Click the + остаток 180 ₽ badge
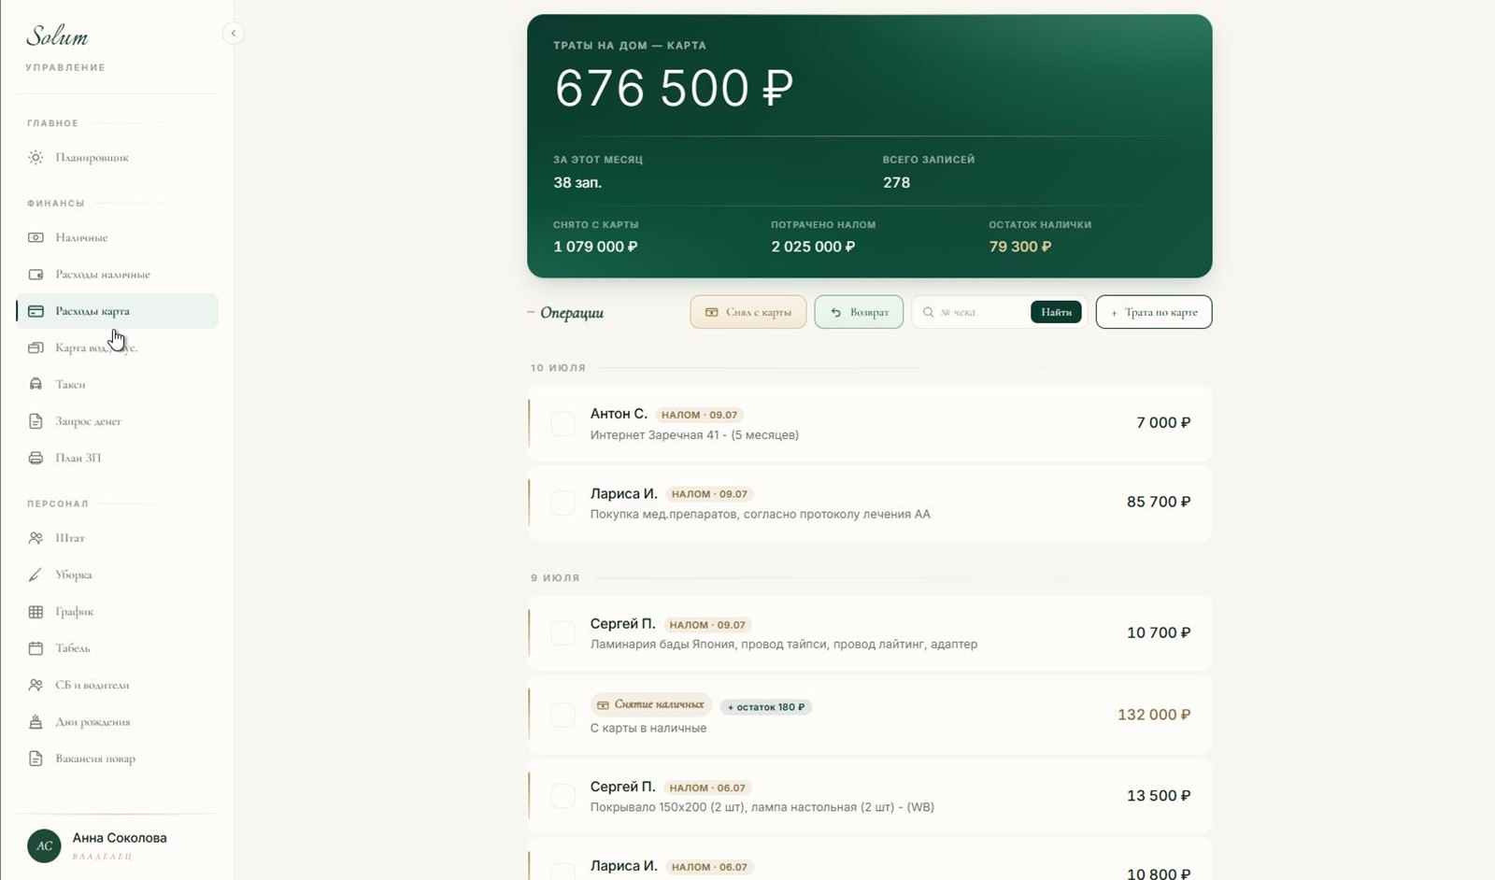Screen dimensions: 1495x880 pyautogui.click(x=766, y=707)
